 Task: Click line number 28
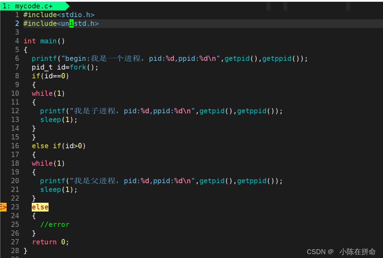pos(15,251)
